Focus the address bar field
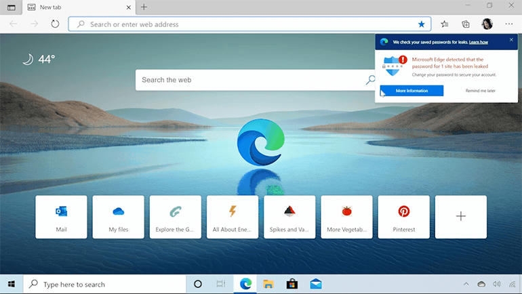Screen dimensions: 522x294 (244, 24)
